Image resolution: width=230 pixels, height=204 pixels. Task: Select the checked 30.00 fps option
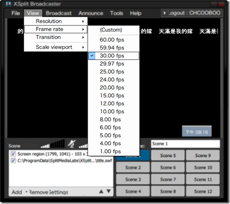pos(113,56)
